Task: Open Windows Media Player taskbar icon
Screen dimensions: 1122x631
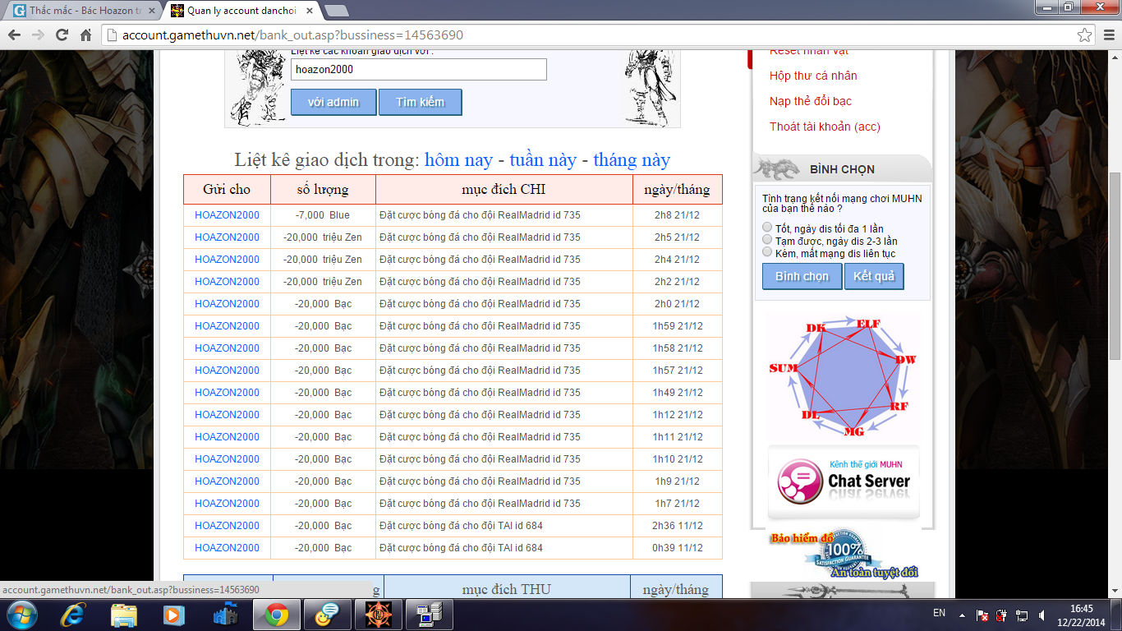Action: pyautogui.click(x=173, y=614)
